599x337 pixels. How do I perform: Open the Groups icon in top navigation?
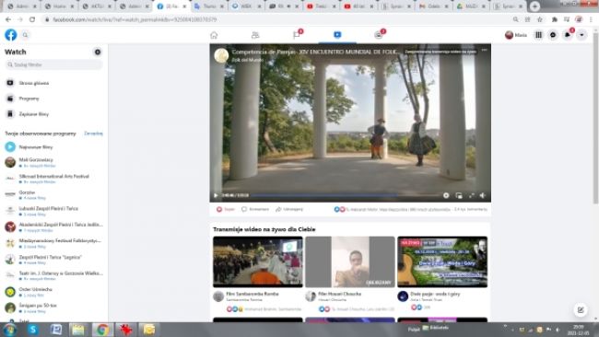(x=379, y=35)
